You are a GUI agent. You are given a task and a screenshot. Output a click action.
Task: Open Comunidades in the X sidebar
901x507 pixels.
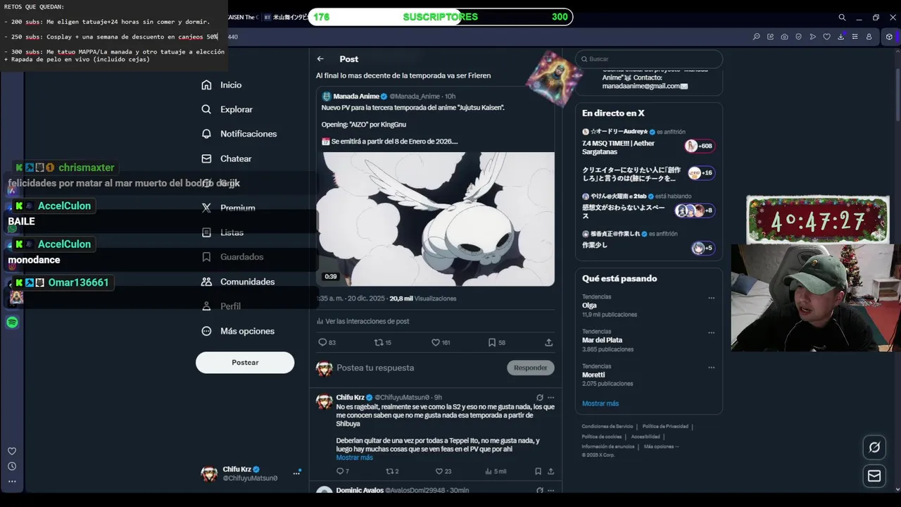pyautogui.click(x=238, y=282)
